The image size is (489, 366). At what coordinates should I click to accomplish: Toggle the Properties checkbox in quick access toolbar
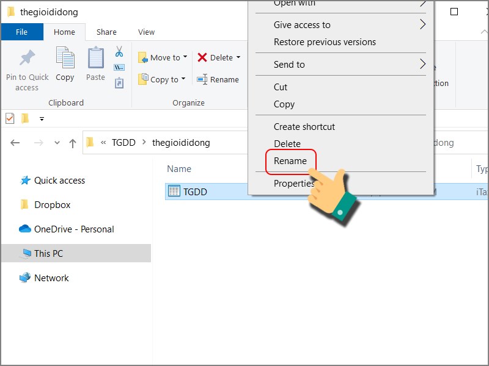[10, 118]
